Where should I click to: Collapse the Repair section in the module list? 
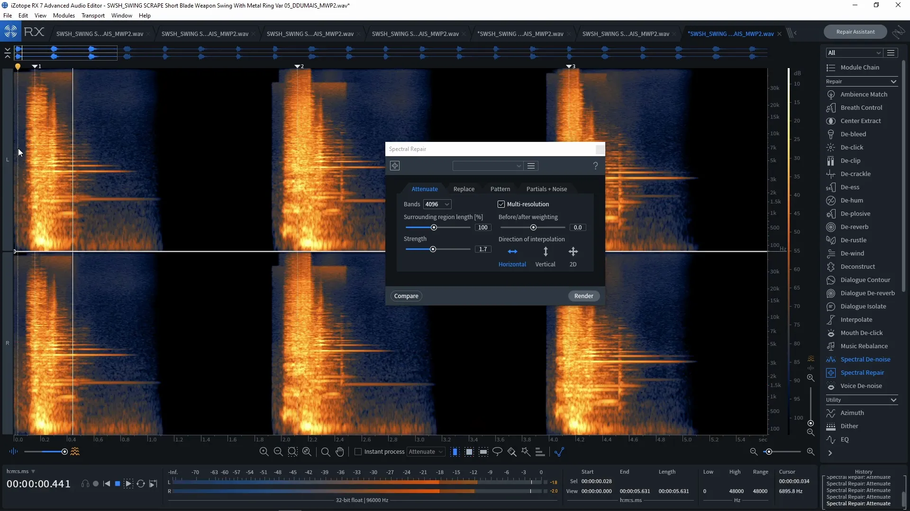tap(893, 81)
